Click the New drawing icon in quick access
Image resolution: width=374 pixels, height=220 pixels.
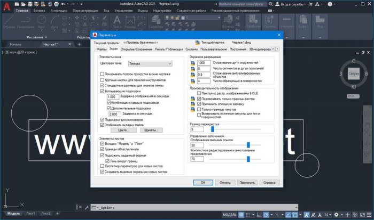(17, 4)
